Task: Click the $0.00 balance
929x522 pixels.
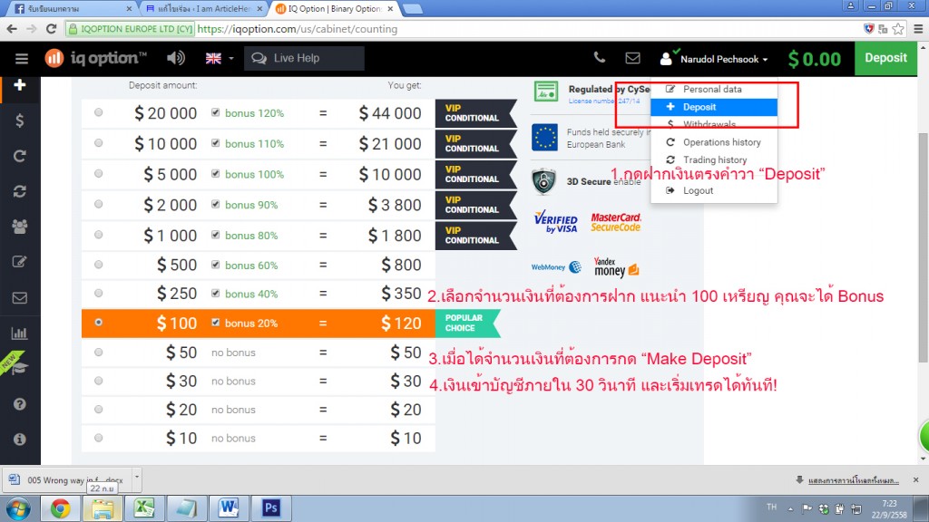Action: click(x=814, y=59)
